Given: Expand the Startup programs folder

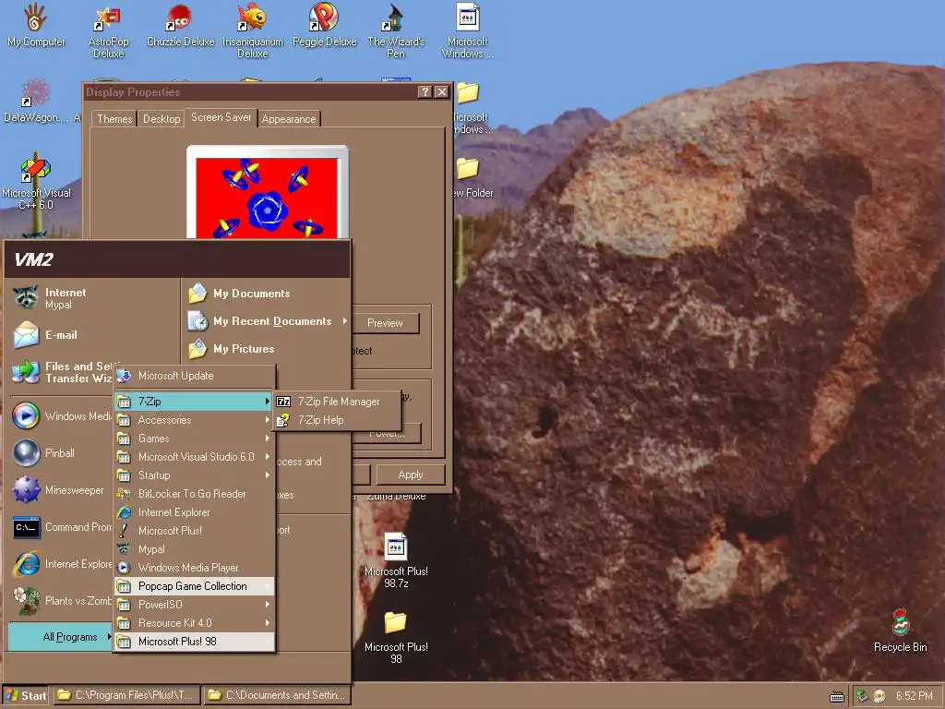Looking at the screenshot, I should click(x=194, y=475).
